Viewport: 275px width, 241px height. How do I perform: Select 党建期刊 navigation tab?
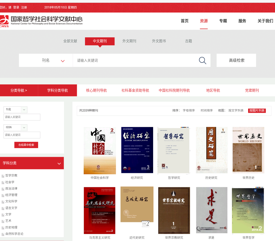pos(252,91)
